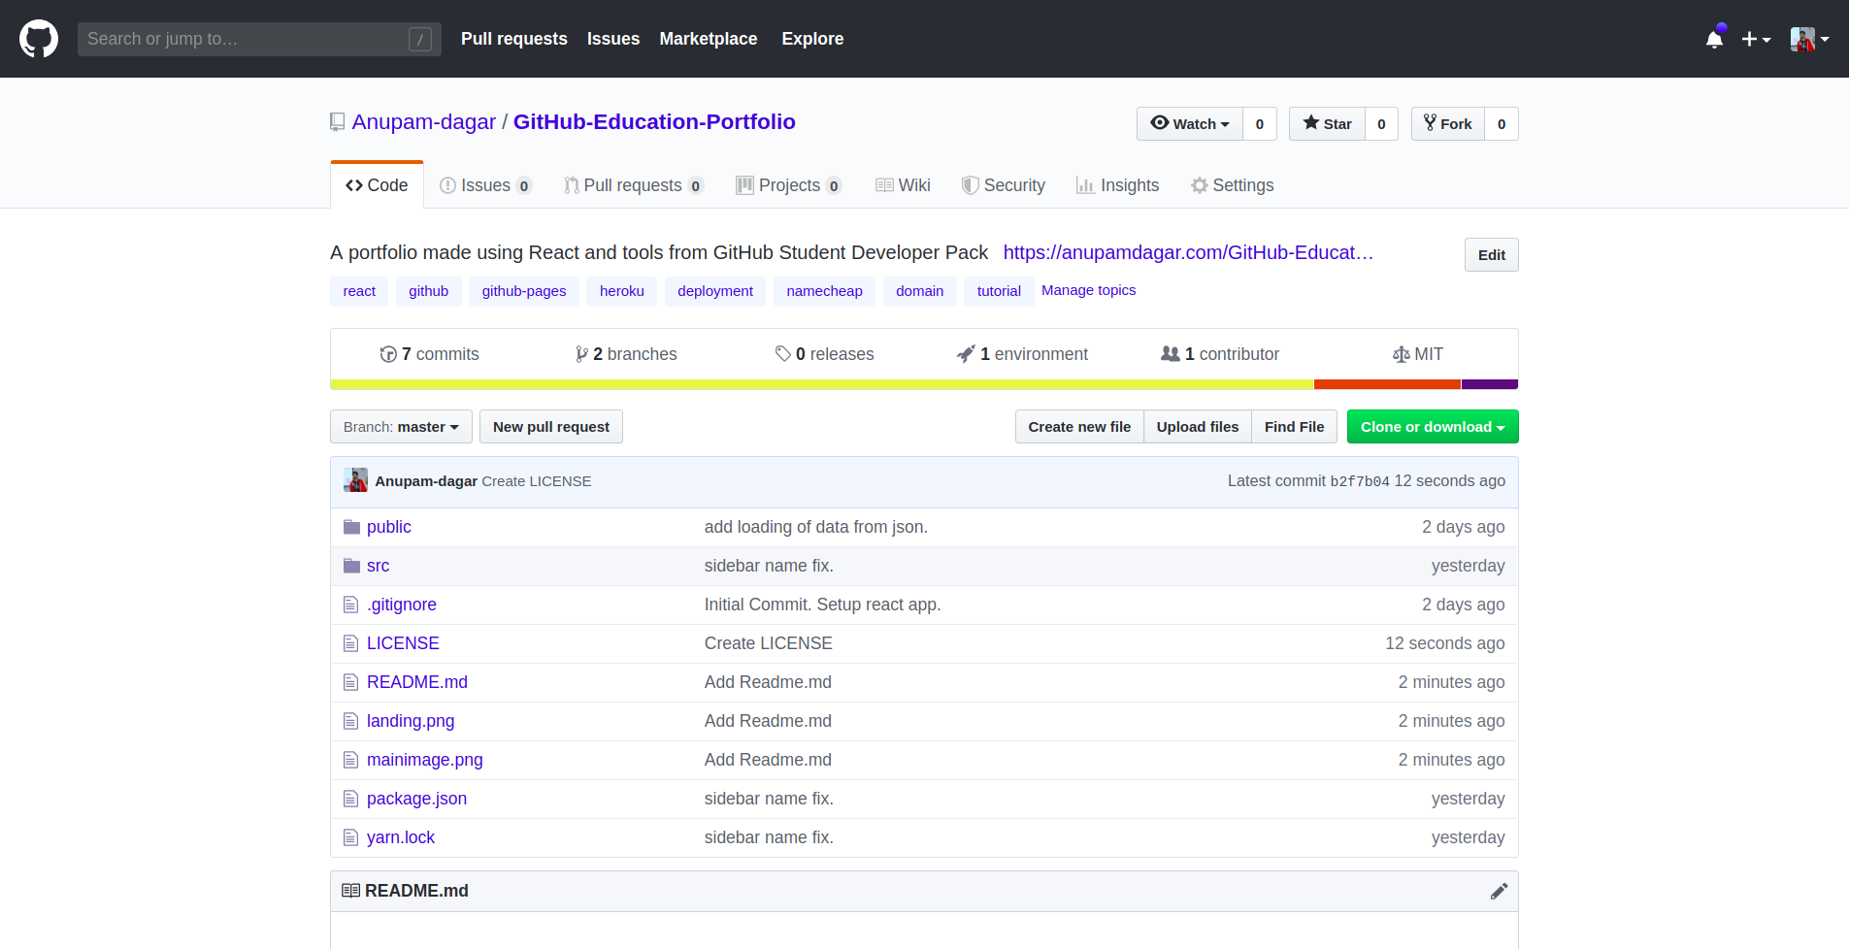The height and width of the screenshot is (949, 1849).
Task: Fork the repository
Action: (1448, 124)
